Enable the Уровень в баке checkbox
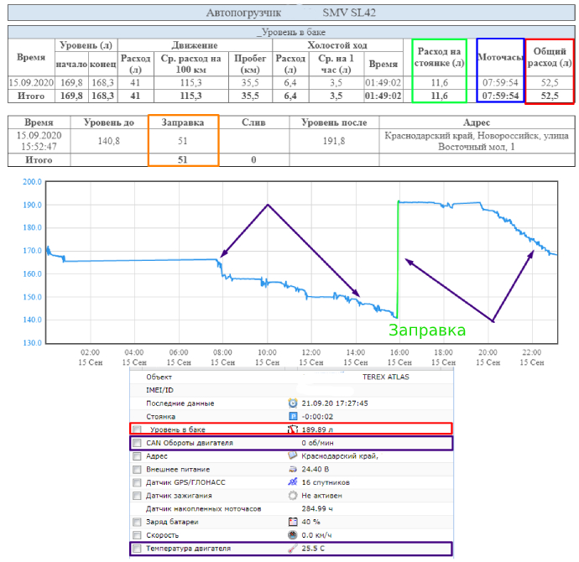This screenshot has width=579, height=562. (x=138, y=429)
